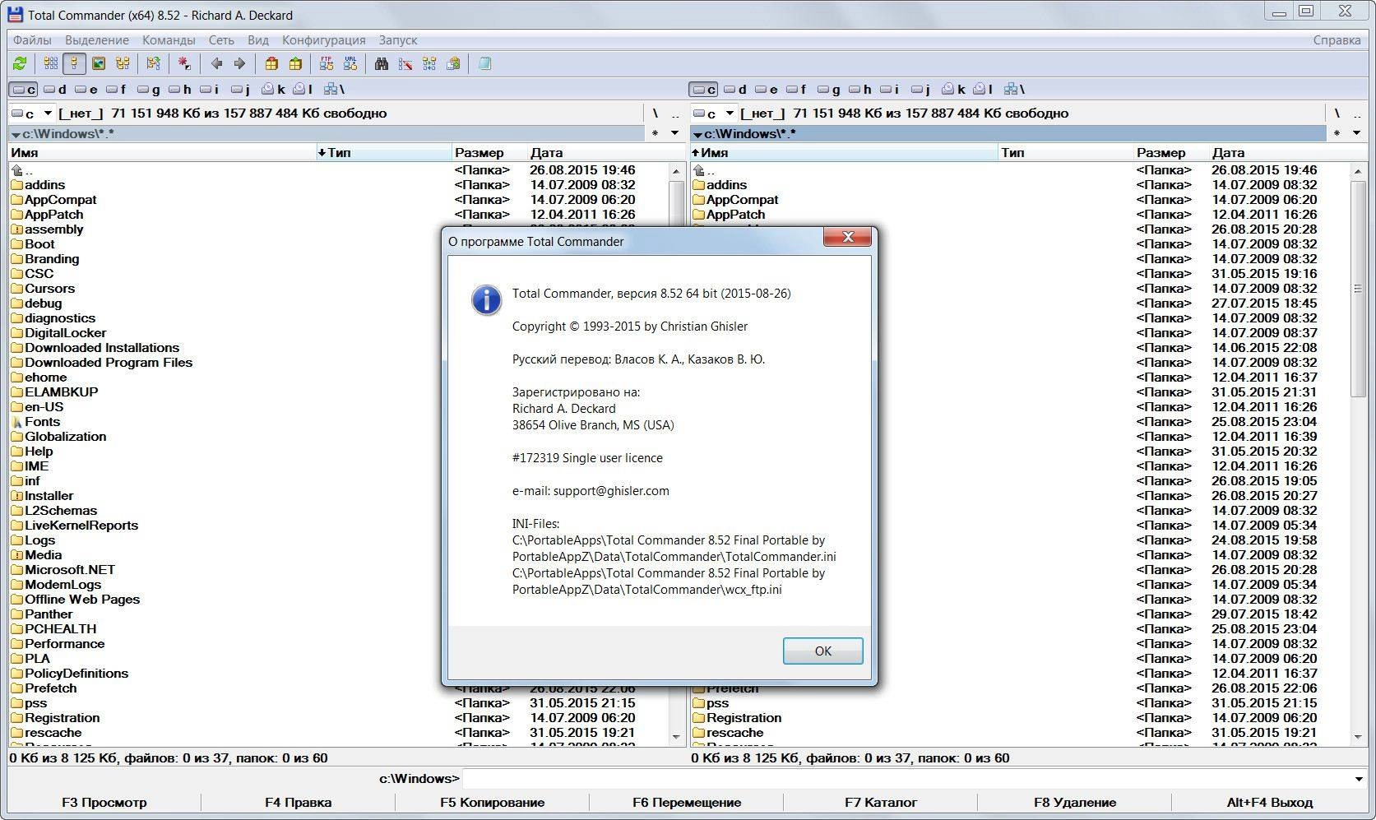The height and width of the screenshot is (820, 1376).
Task: Switch to thumbnail view icon
Action: 99,63
